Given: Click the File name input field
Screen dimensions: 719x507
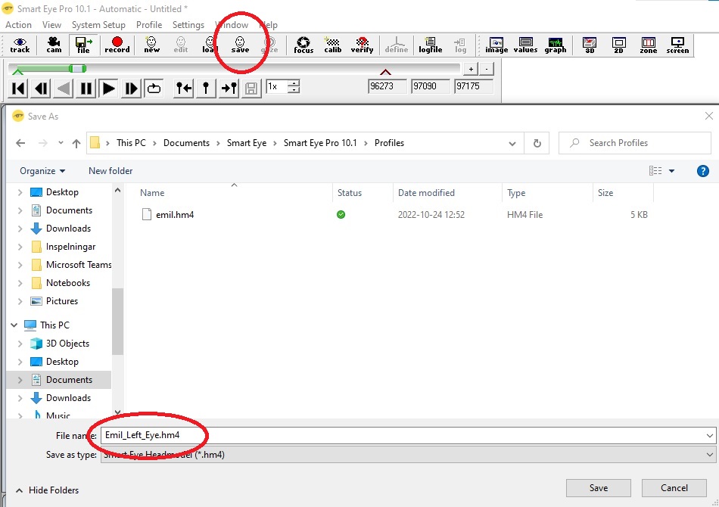Looking at the screenshot, I should [408, 435].
